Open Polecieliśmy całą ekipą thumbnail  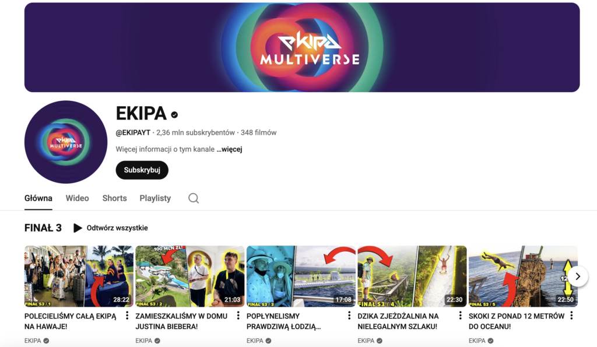pyautogui.click(x=79, y=276)
